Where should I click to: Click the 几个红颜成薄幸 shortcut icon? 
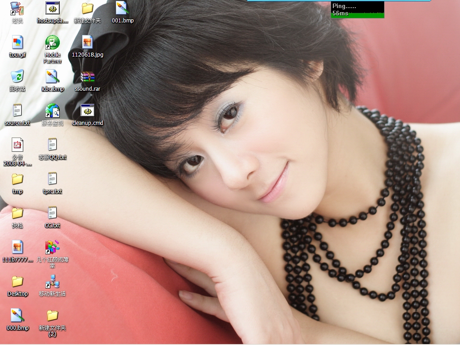(52, 248)
